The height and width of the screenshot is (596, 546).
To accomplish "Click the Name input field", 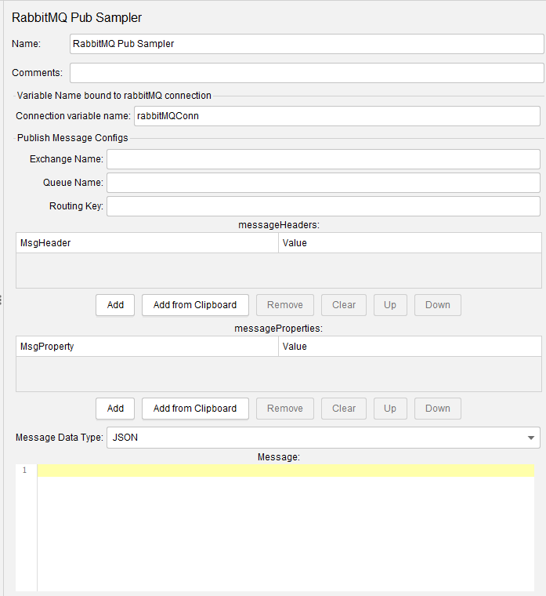I will coord(307,44).
